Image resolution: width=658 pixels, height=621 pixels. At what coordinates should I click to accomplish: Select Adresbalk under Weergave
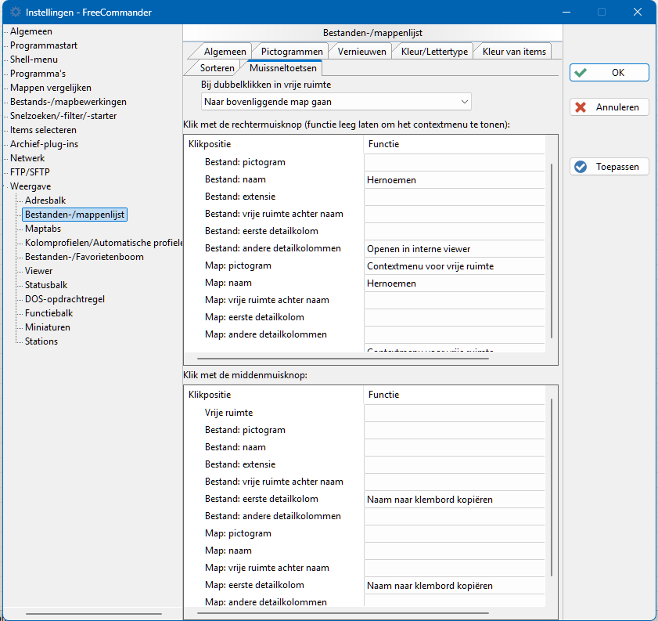[x=45, y=200]
